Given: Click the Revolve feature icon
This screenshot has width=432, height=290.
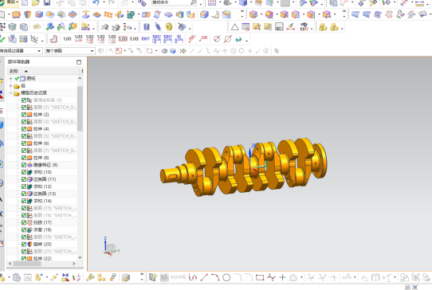Looking at the screenshot, I should 28,14.
